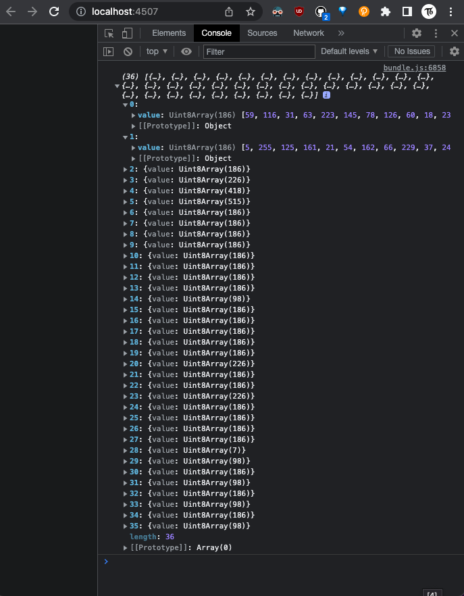Open the Default levels dropdown
The image size is (464, 596).
point(349,51)
